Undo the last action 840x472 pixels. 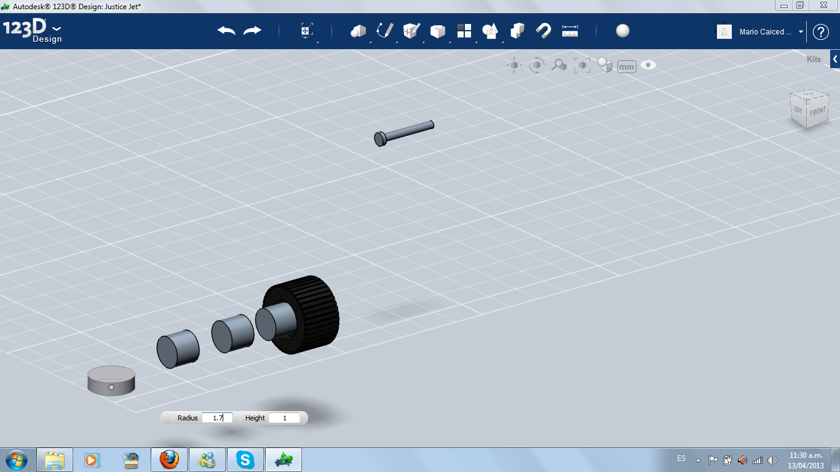[x=226, y=31]
